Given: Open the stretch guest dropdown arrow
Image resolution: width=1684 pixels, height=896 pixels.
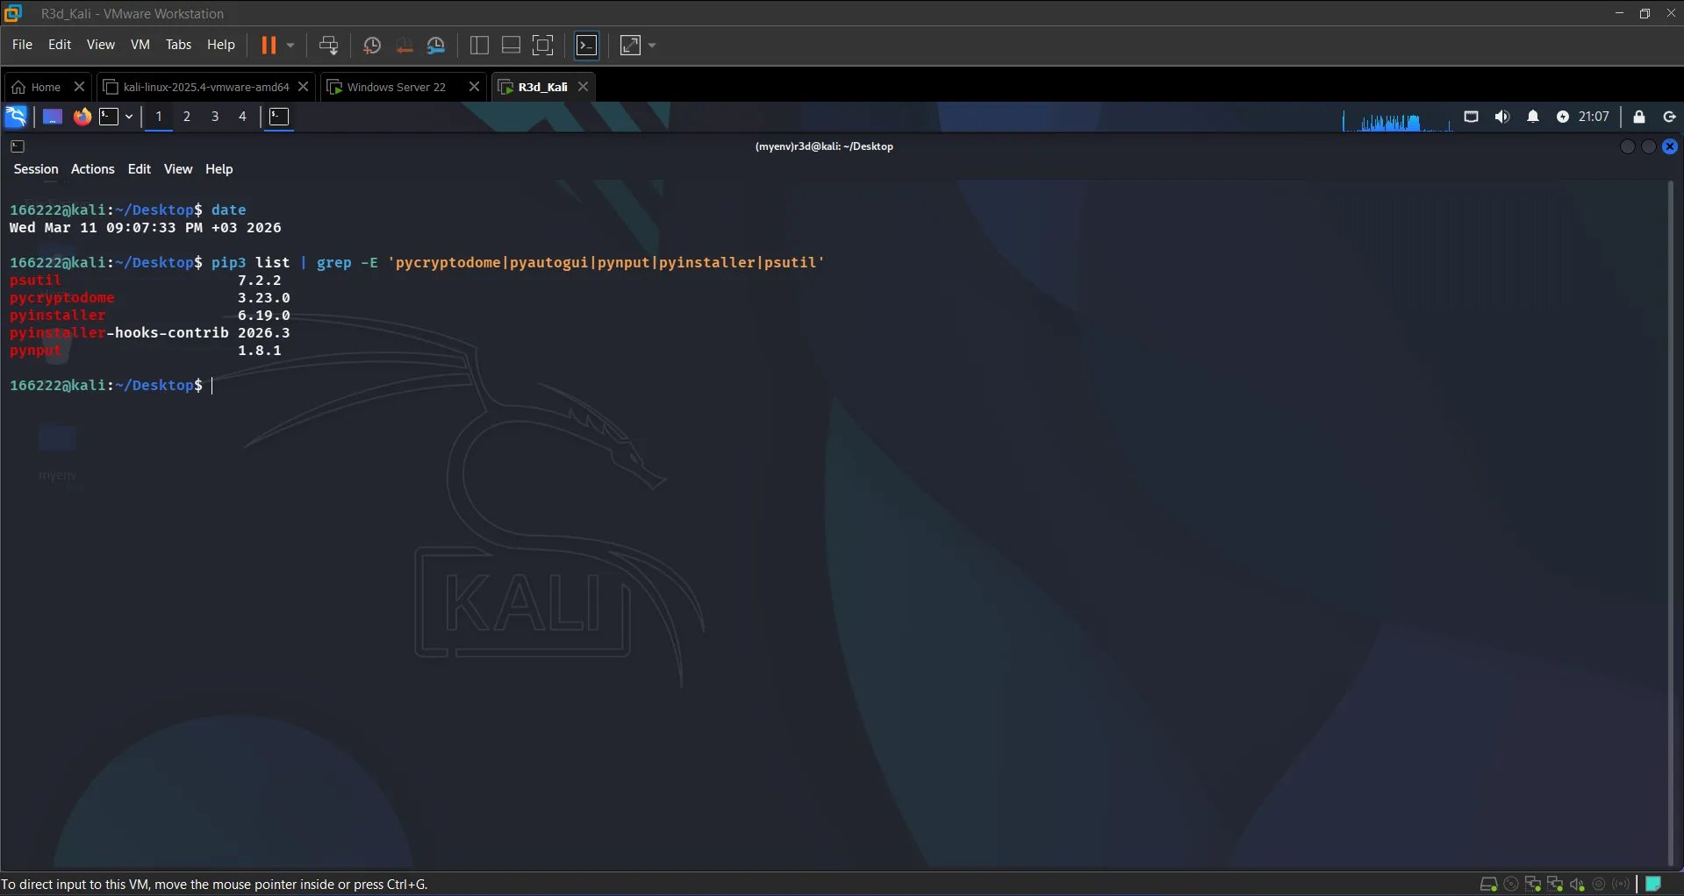Looking at the screenshot, I should tap(652, 45).
